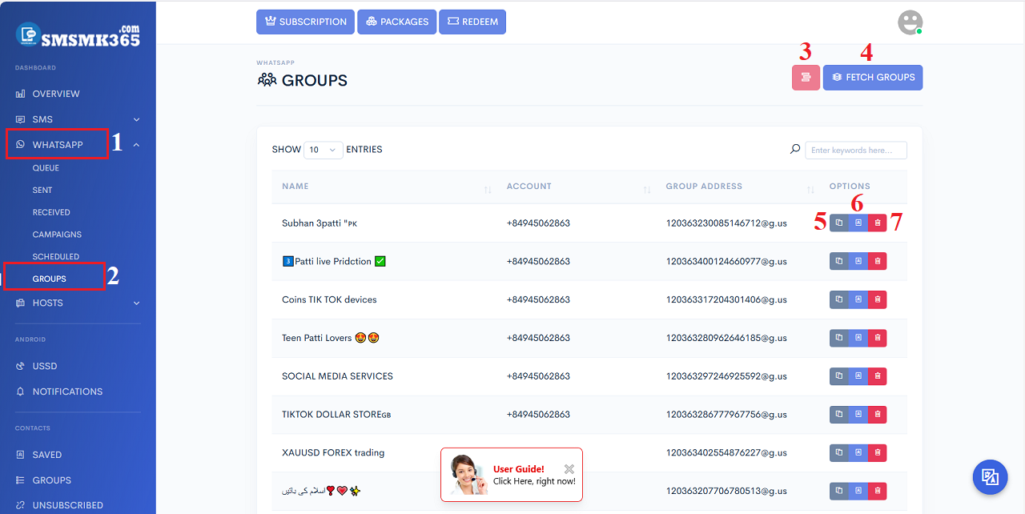The height and width of the screenshot is (514, 1025).
Task: Focus the keyword search field
Action: pyautogui.click(x=856, y=150)
